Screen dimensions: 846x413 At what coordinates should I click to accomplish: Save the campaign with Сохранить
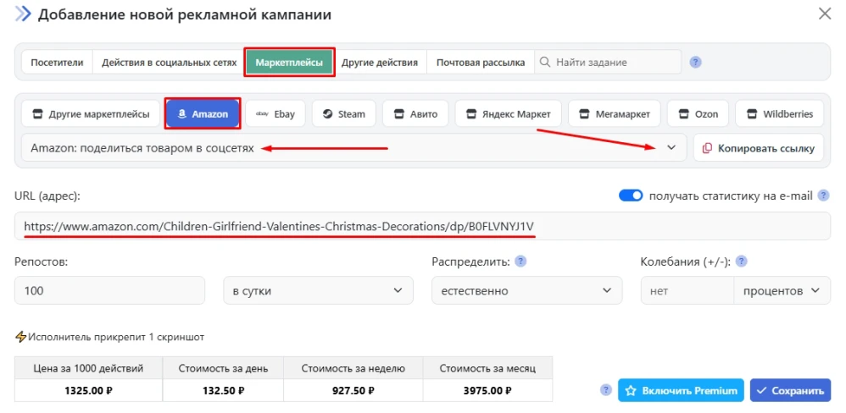point(790,390)
